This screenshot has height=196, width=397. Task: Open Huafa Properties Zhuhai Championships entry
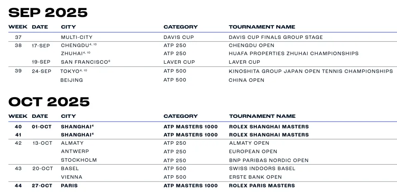pyautogui.click(x=294, y=53)
